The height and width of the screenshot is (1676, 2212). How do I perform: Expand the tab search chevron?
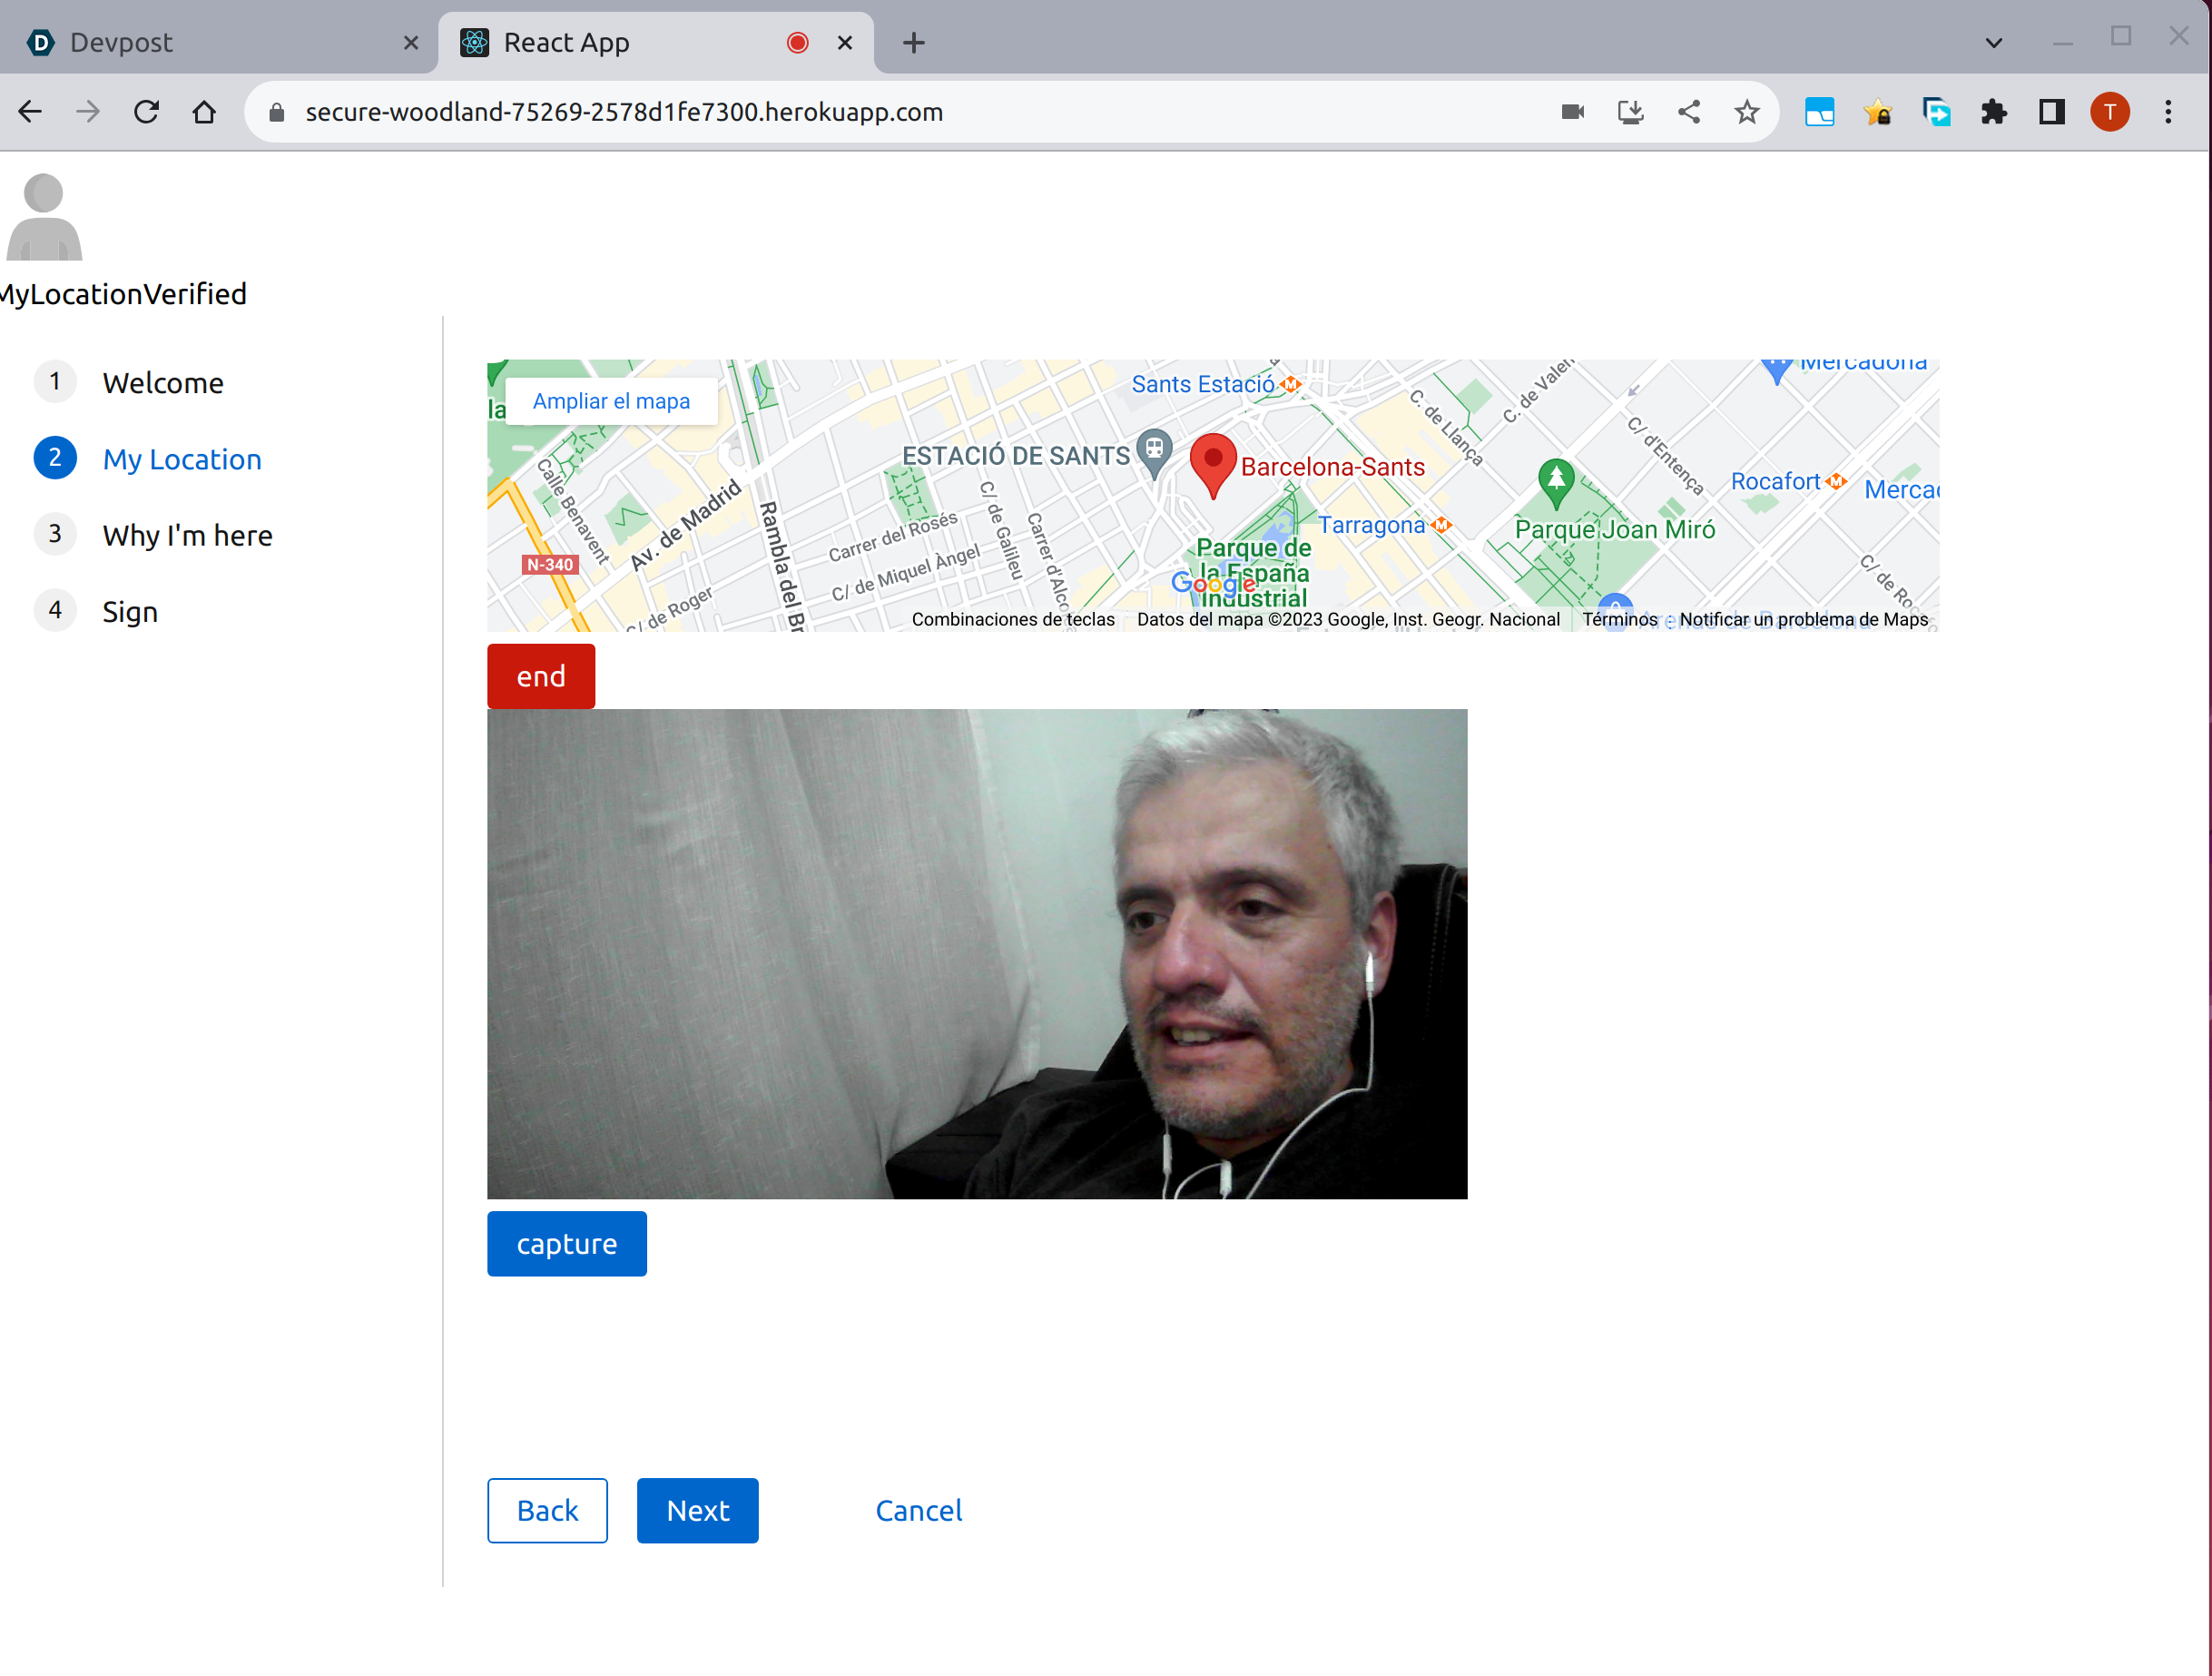1993,43
